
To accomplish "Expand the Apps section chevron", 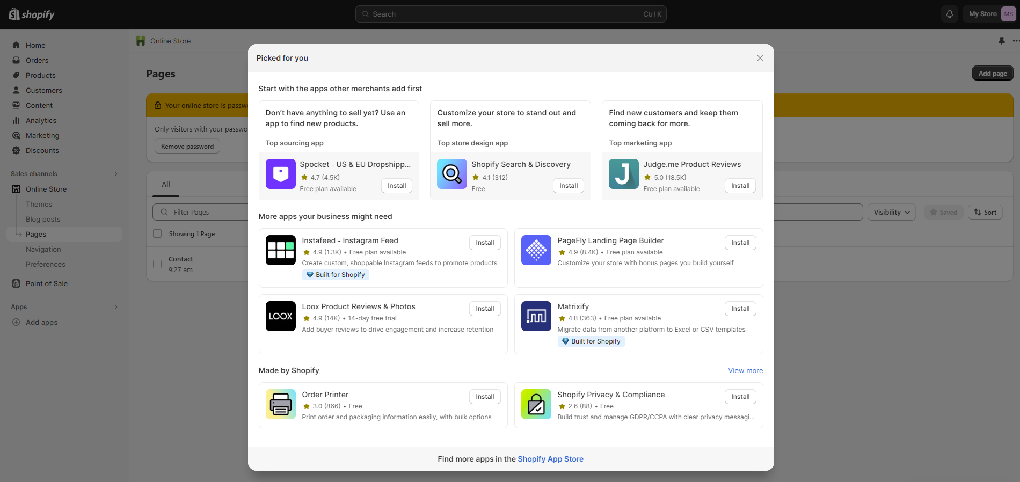I will [x=116, y=307].
